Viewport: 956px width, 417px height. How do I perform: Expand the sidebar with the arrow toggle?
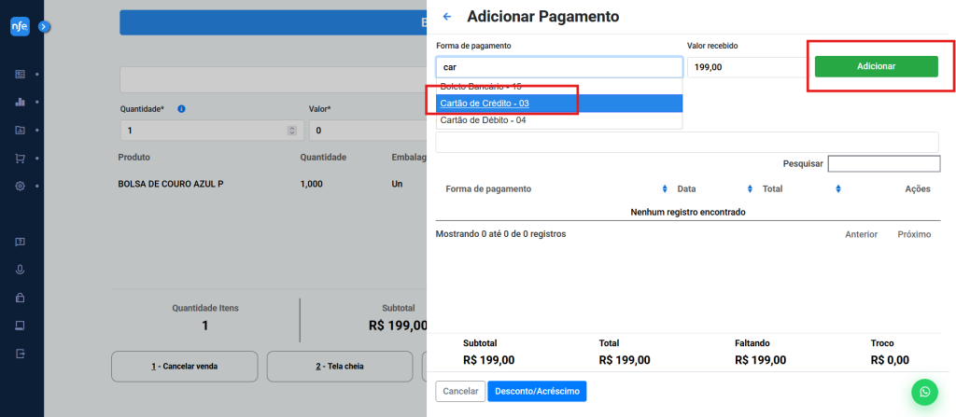coord(44,27)
